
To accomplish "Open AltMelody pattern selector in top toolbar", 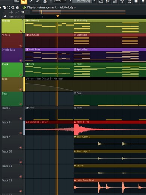I will pos(82,1).
